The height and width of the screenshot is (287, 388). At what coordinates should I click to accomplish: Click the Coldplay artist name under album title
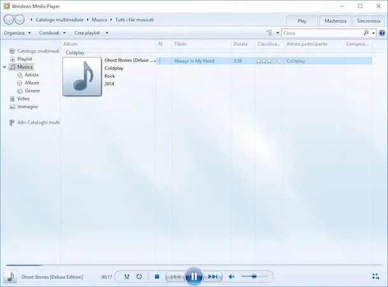pyautogui.click(x=114, y=68)
